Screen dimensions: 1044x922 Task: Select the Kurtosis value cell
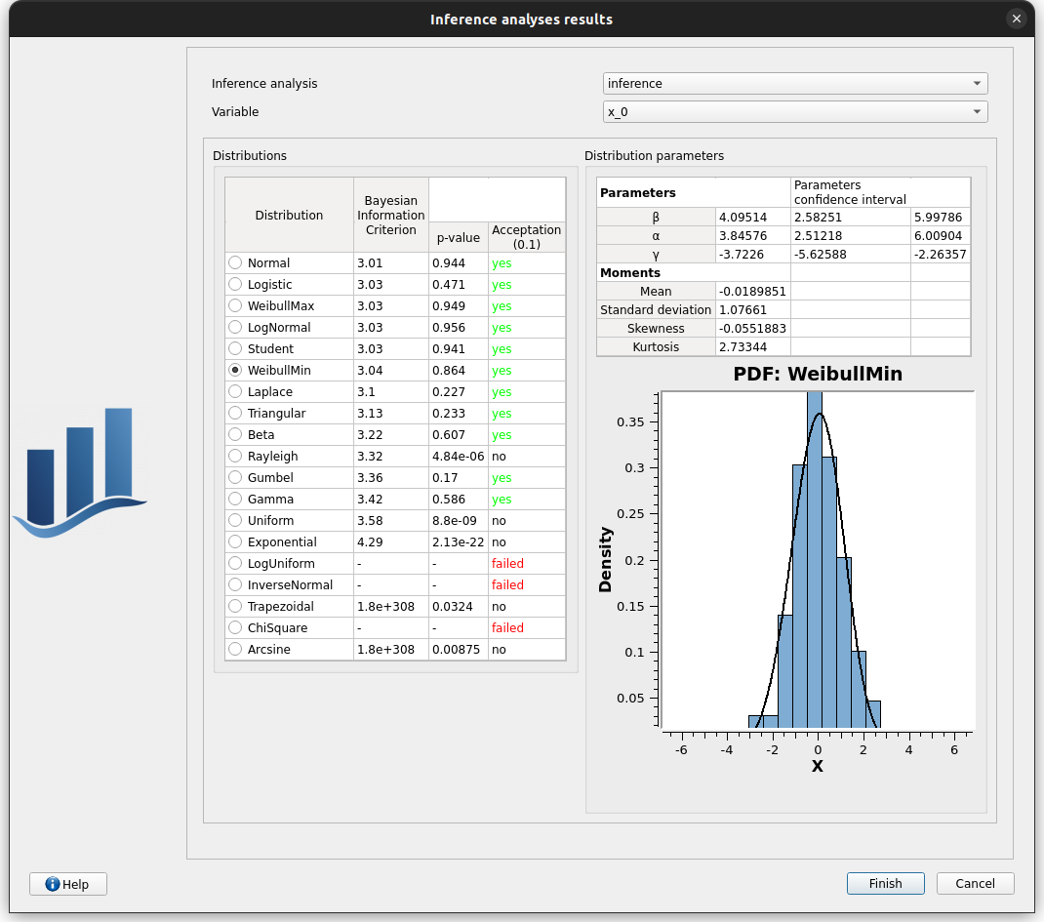tap(752, 346)
